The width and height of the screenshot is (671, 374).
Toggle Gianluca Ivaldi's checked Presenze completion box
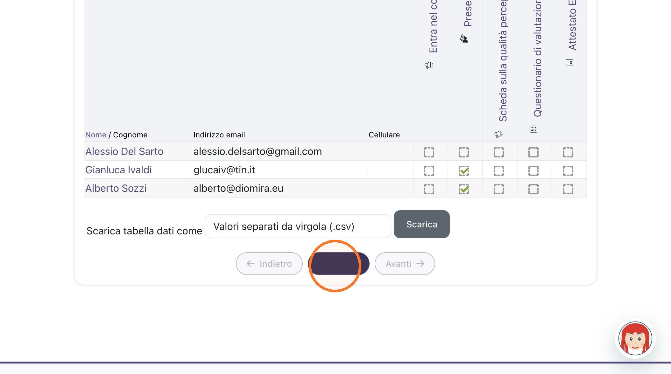[x=464, y=171]
